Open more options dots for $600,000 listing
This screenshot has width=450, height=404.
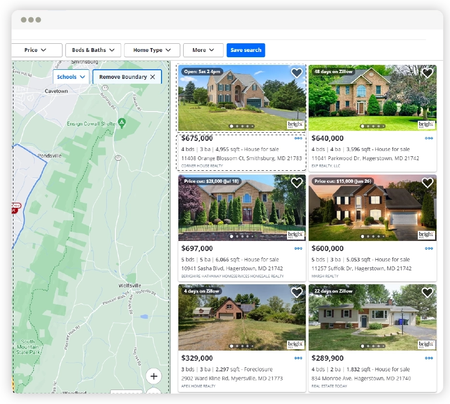coord(429,248)
